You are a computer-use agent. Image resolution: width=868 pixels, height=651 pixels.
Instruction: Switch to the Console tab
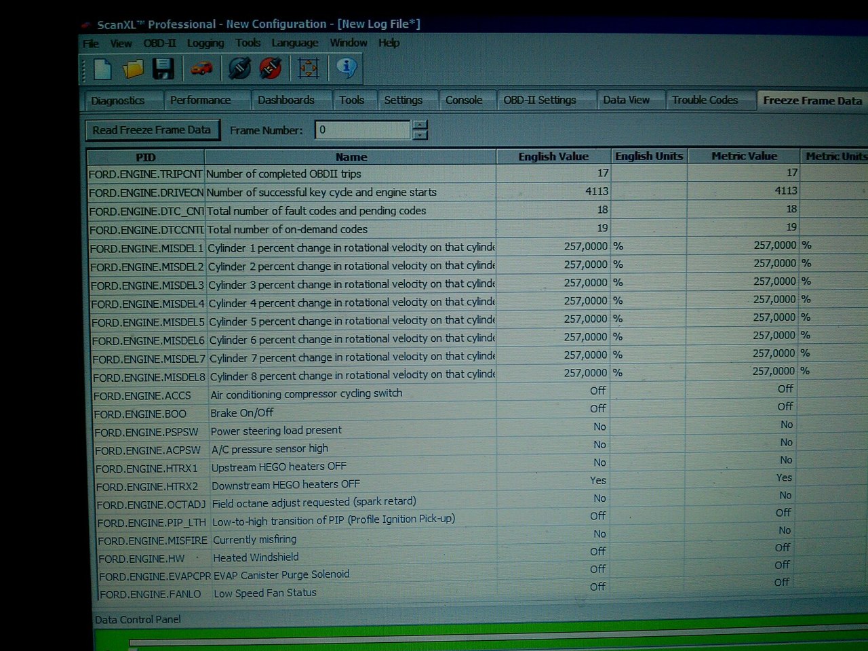point(467,100)
